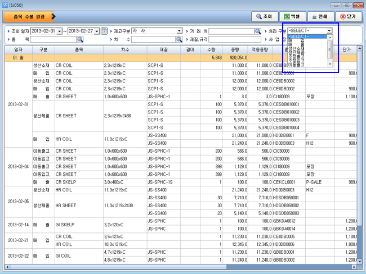Click inside the 거래처 text field

[x=231, y=31]
